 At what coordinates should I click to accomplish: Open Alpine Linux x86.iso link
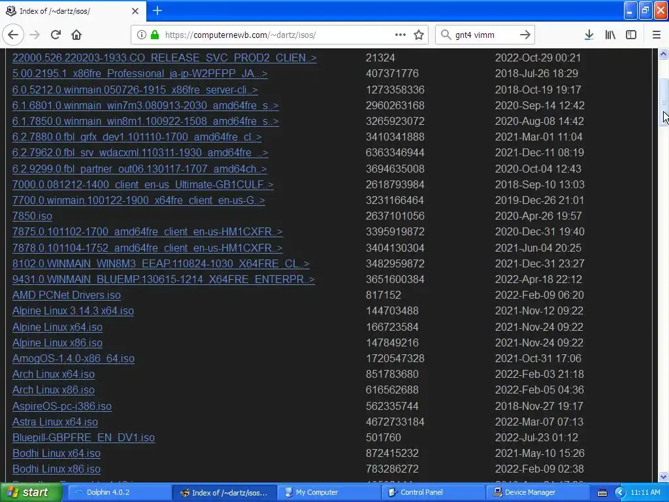pyautogui.click(x=57, y=343)
